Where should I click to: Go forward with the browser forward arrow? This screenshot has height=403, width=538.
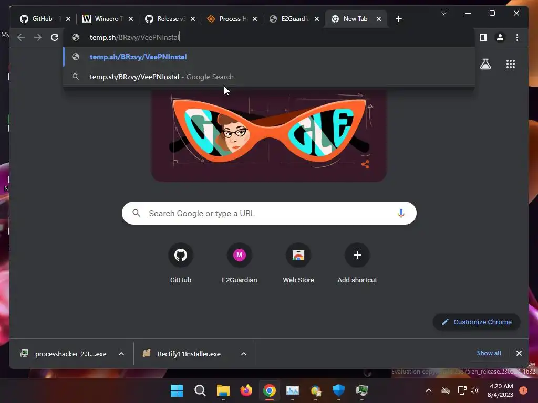tap(38, 37)
